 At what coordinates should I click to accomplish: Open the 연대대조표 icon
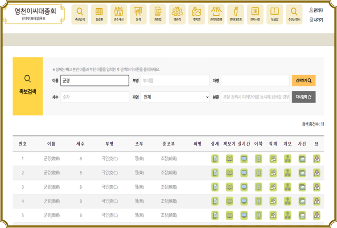coord(235,14)
